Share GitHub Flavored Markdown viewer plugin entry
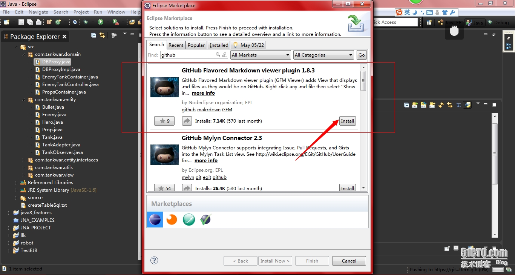The image size is (515, 275). coord(187,121)
